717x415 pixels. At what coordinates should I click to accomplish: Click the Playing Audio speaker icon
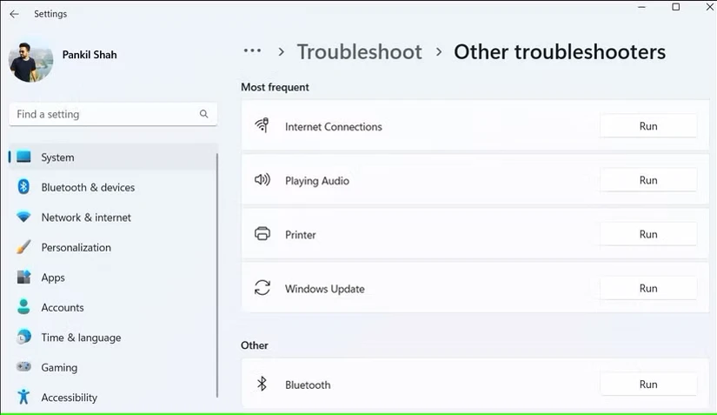click(262, 179)
